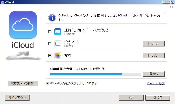Maximize the iCloud window
The height and width of the screenshot is (104, 175).
pos(168,2)
